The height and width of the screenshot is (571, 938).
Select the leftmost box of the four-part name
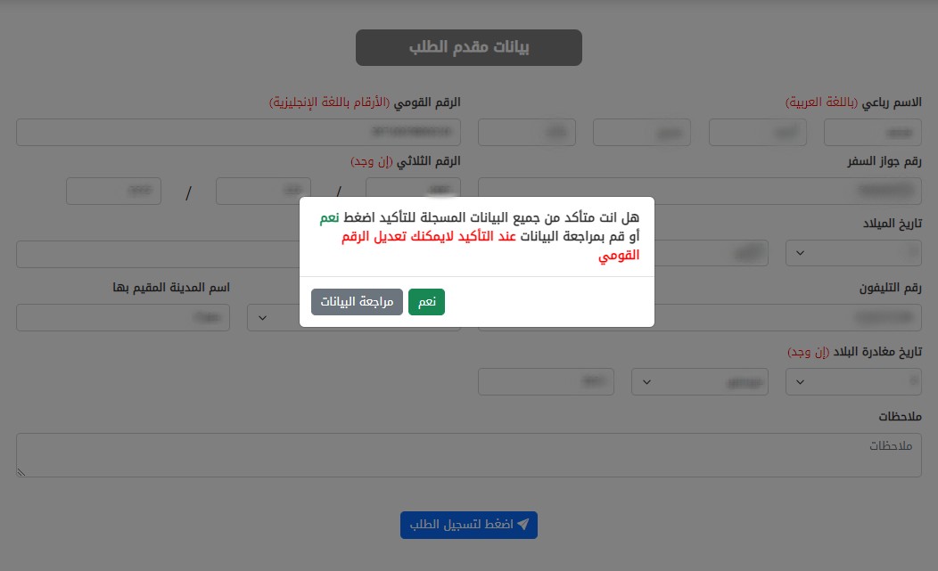tap(527, 132)
